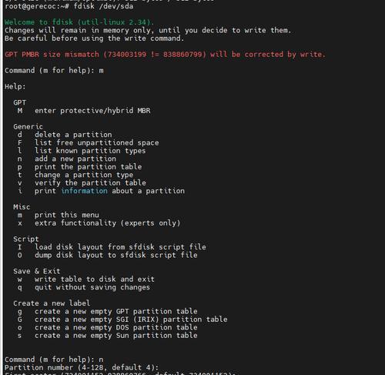Click the 'delete a partition' help entry
This screenshot has height=375, width=385.
pos(73,135)
